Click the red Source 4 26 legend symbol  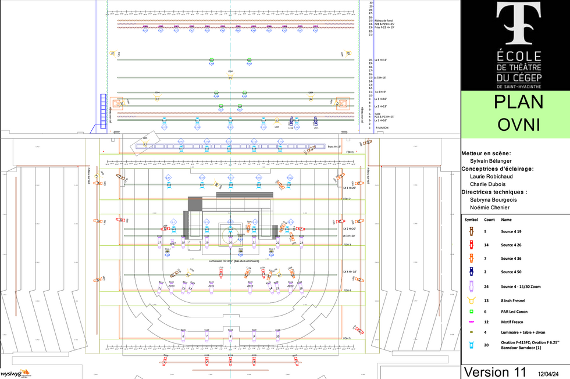point(471,245)
